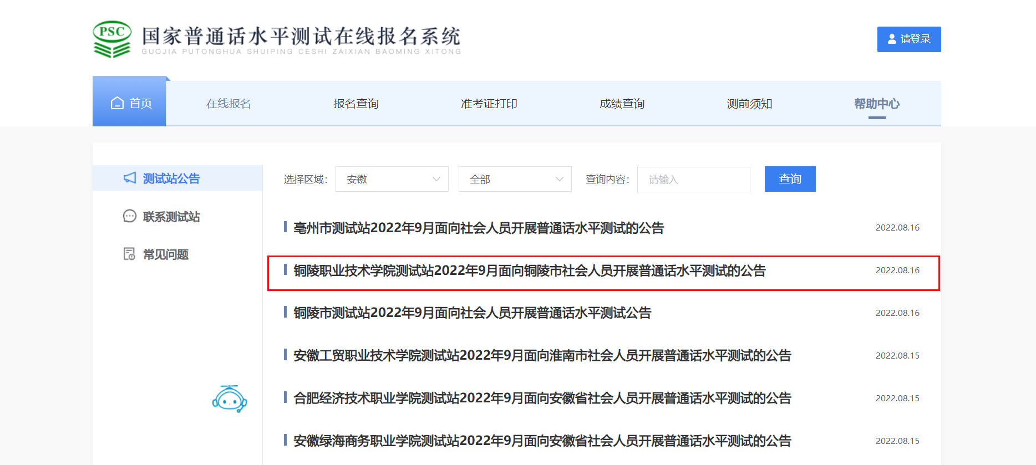Viewport: 1036px width, 465px height.
Task: Open the 准考证打印 tab
Action: [x=489, y=104]
